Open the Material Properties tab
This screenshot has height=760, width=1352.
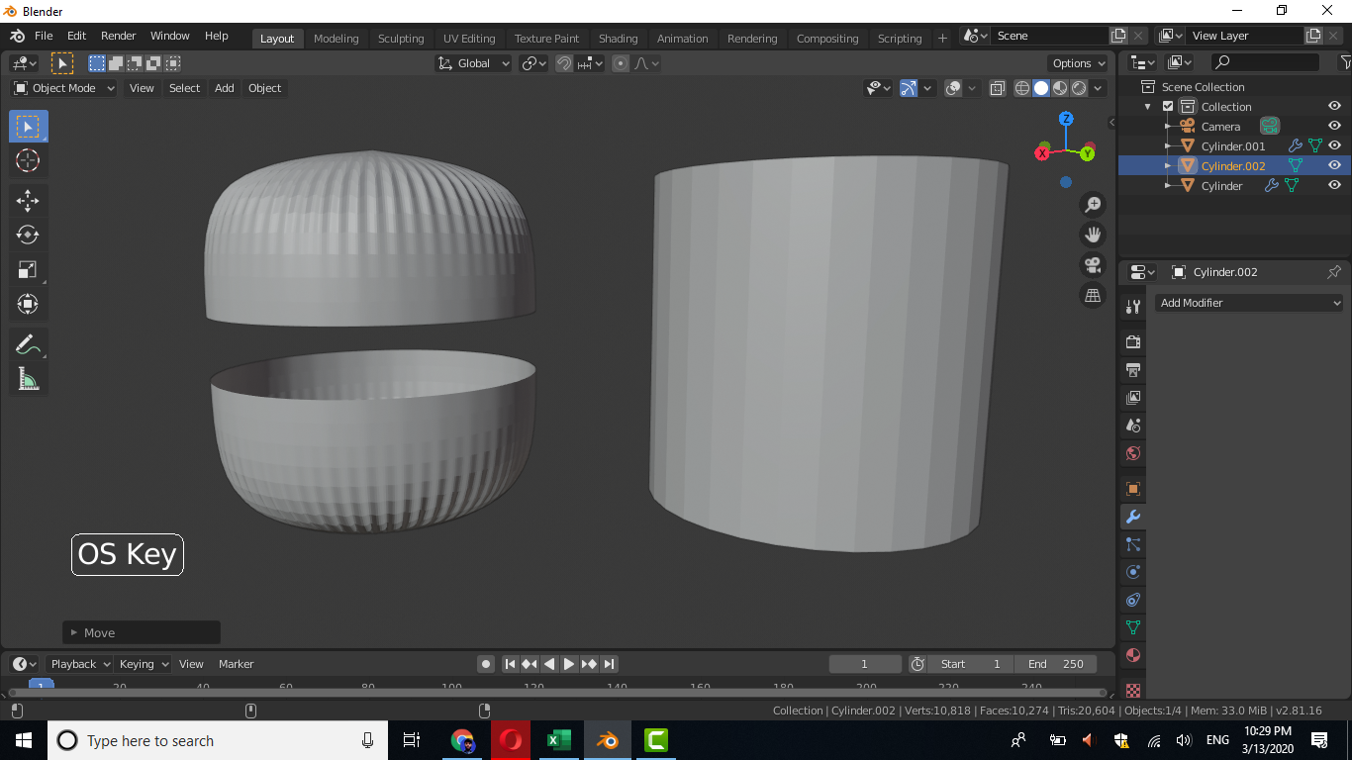(x=1131, y=655)
